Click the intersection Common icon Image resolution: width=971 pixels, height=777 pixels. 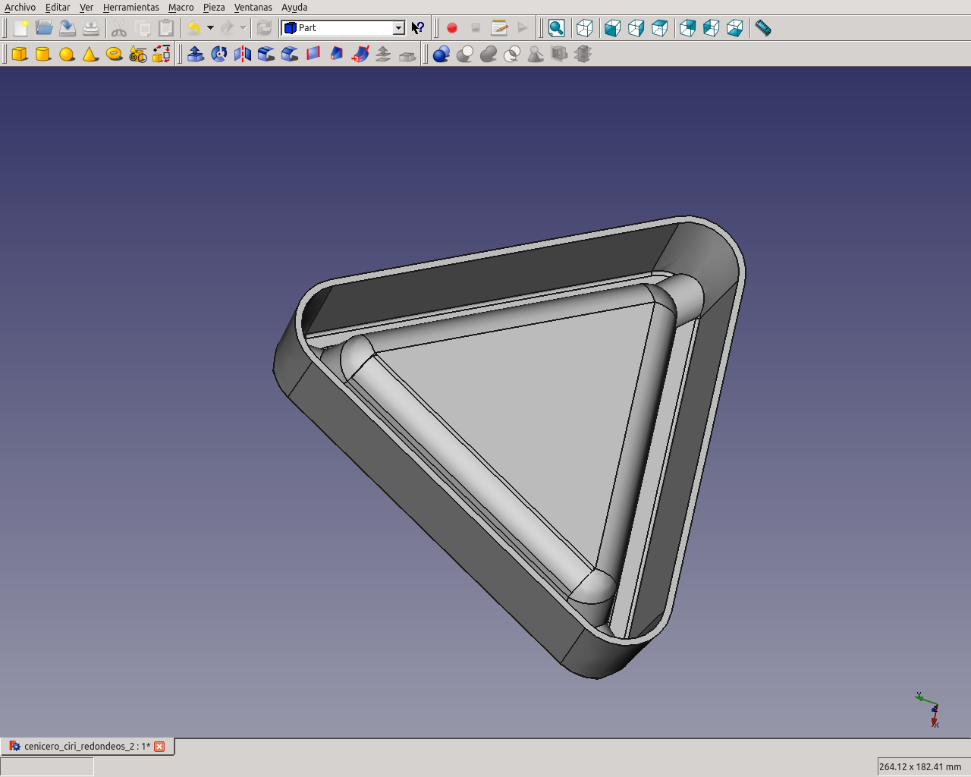point(512,54)
